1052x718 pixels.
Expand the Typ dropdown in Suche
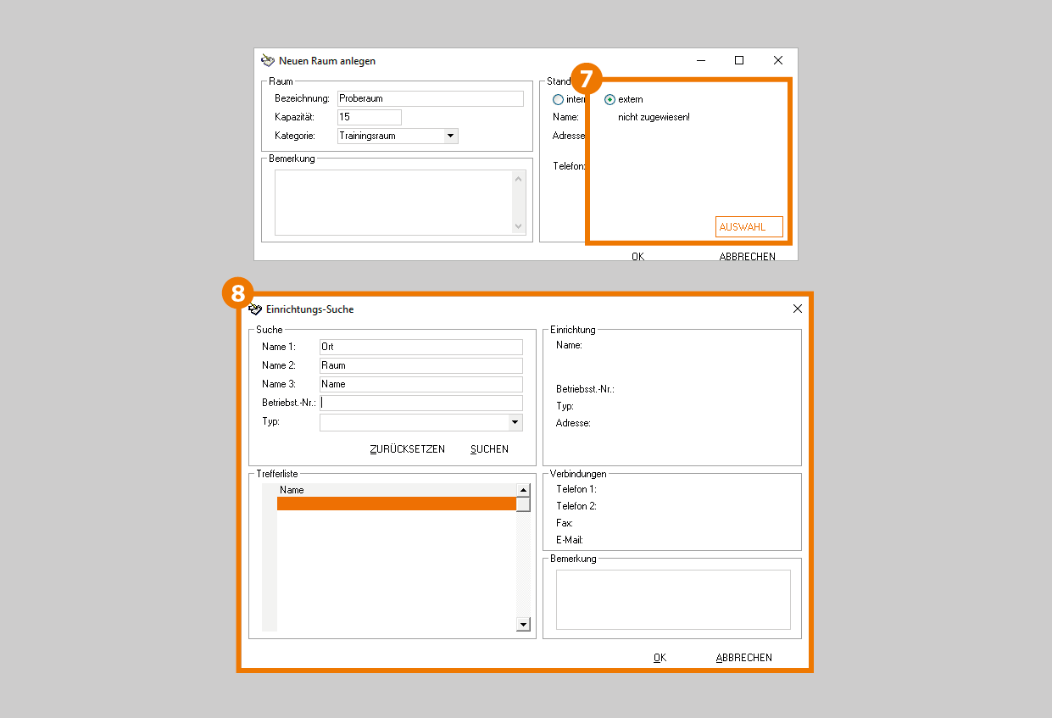(x=515, y=422)
